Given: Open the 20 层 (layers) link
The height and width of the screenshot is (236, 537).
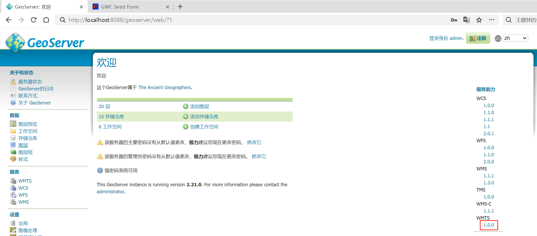Looking at the screenshot, I should click(104, 106).
